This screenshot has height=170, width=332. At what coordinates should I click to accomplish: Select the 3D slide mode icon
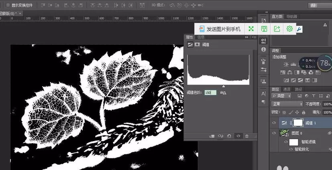(x=193, y=5)
